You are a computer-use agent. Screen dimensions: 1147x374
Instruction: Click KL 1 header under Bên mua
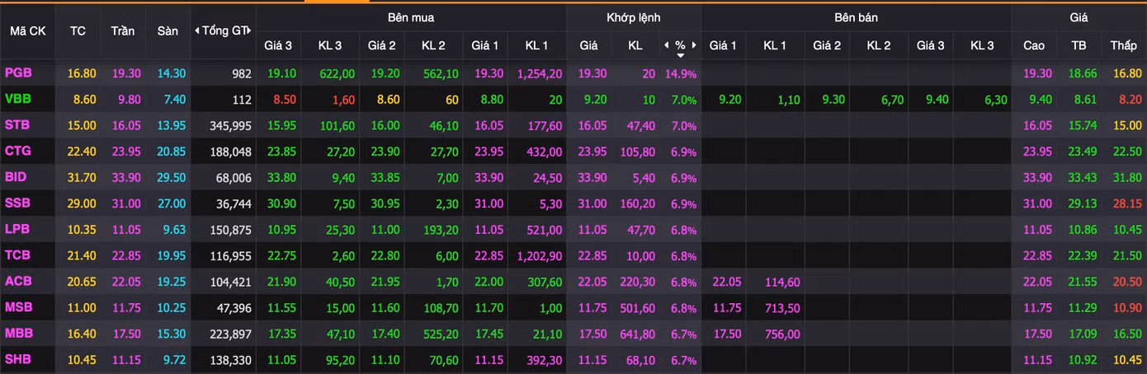point(536,45)
